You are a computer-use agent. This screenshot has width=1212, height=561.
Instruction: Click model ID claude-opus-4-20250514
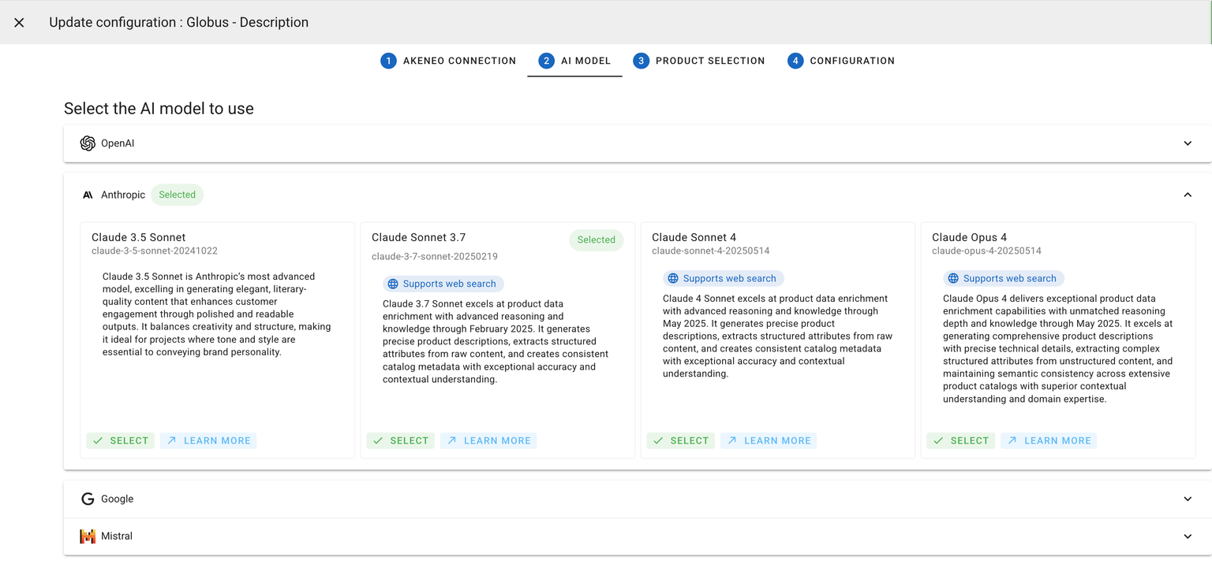(987, 251)
